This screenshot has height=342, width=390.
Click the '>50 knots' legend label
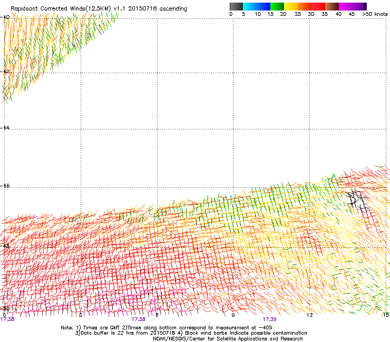tap(375, 14)
